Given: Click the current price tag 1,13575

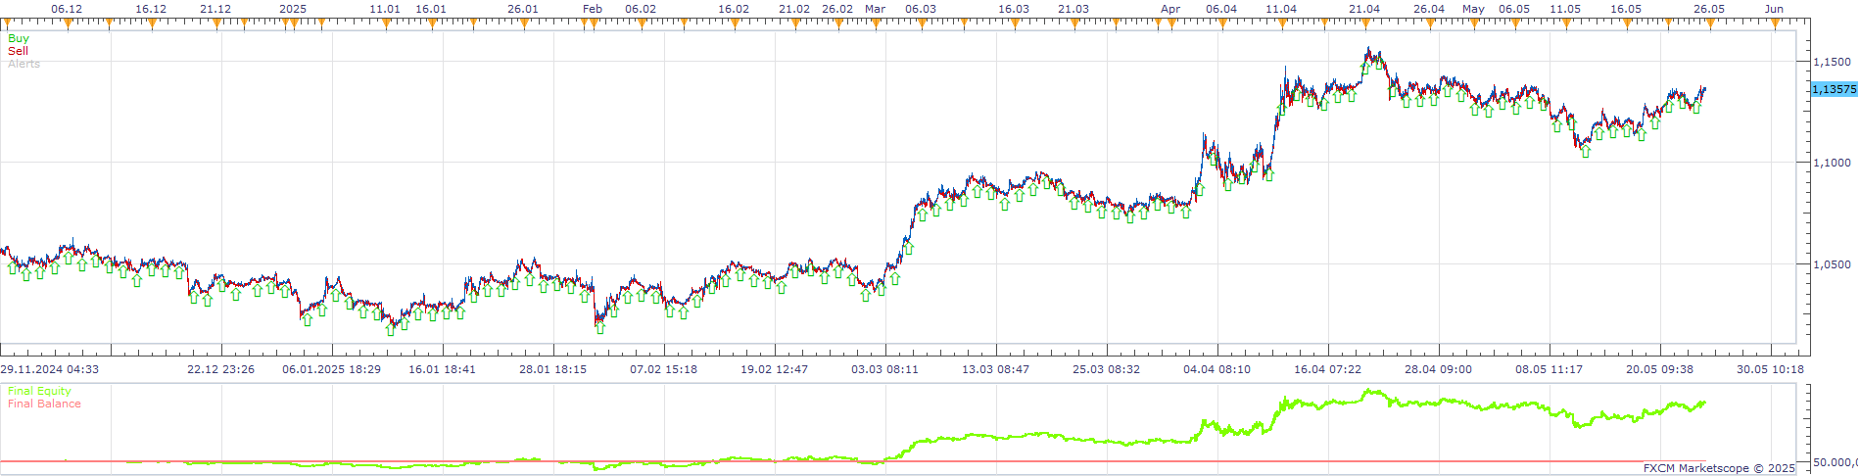Looking at the screenshot, I should [1834, 89].
